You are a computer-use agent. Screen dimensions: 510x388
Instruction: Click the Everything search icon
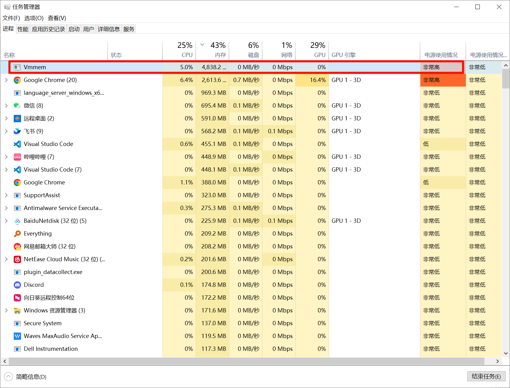click(17, 234)
